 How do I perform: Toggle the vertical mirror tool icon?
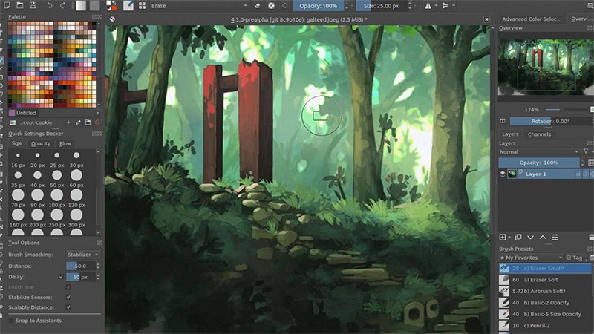[445, 6]
